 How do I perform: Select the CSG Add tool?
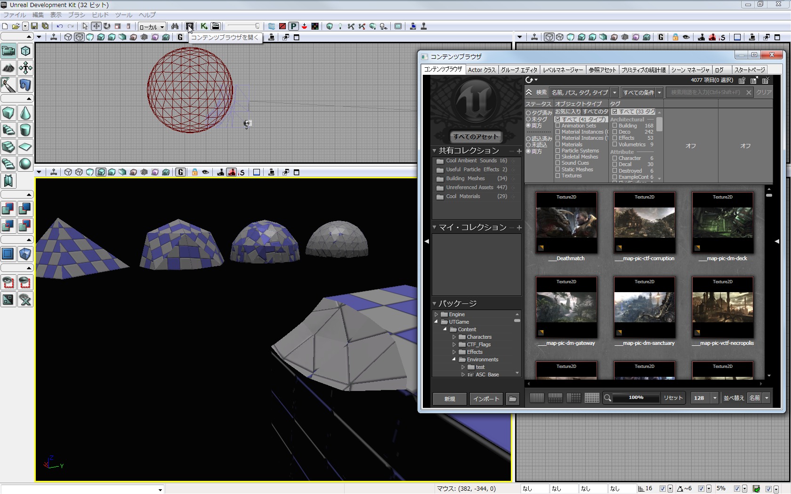pyautogui.click(x=8, y=208)
